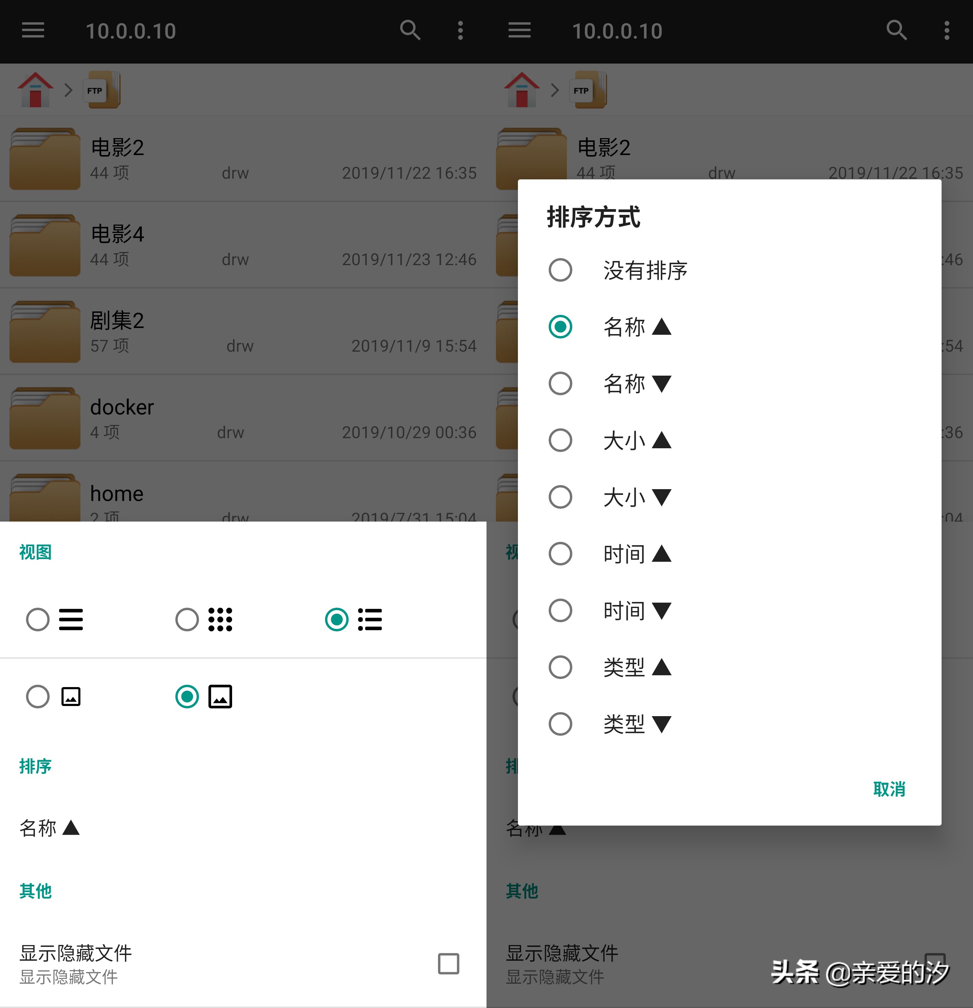Enable the 显示隐藏文件 checkbox
The width and height of the screenshot is (973, 1008).
448,964
